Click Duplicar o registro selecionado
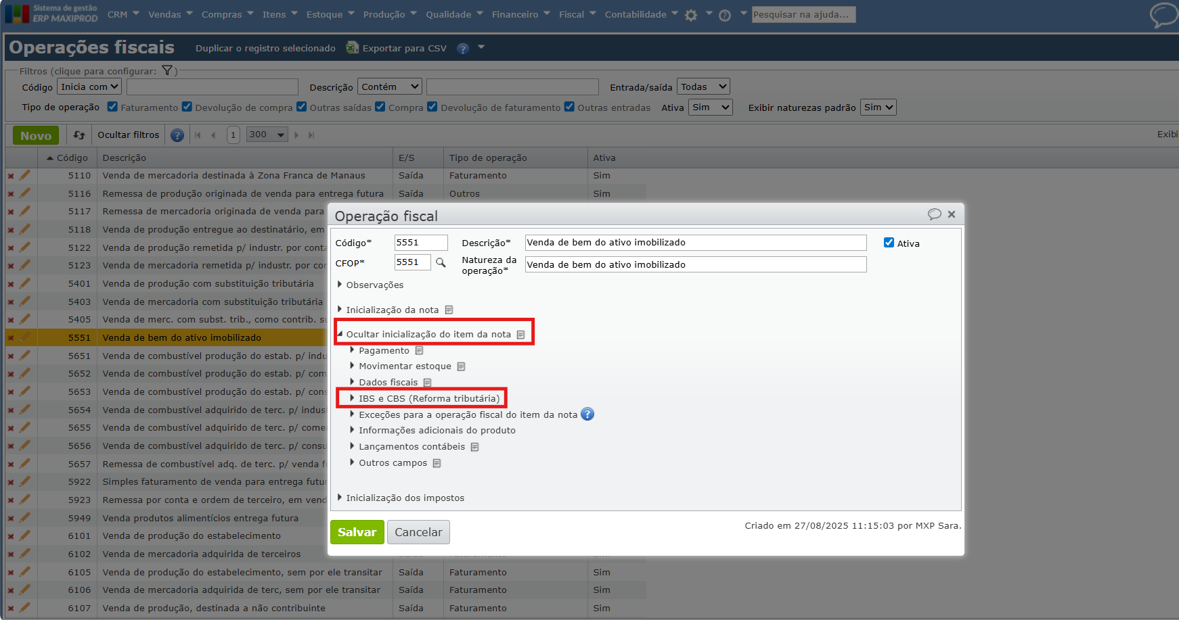Viewport: 1179px width, 620px height. (265, 48)
